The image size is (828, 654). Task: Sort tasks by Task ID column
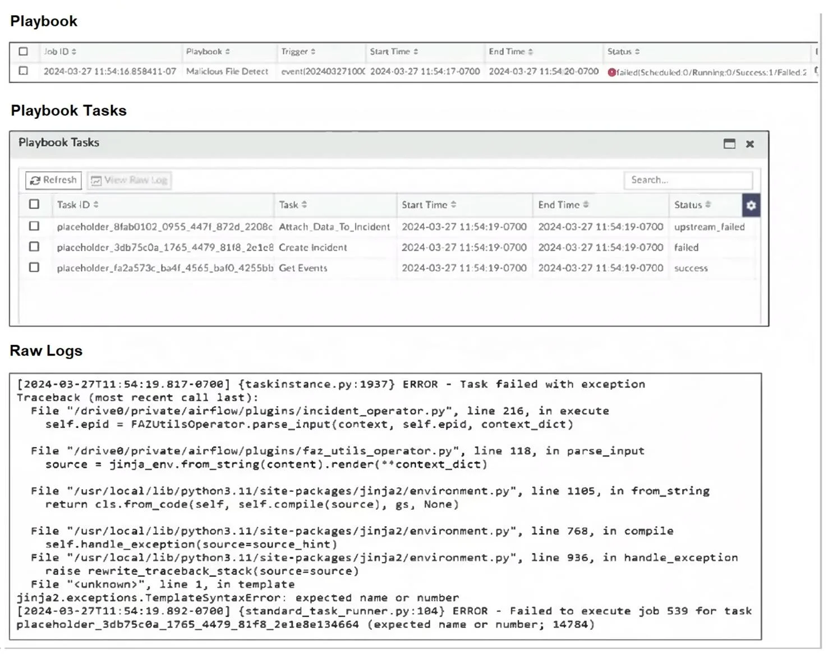coord(77,205)
